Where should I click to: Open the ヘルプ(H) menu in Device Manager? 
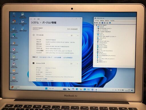click(x=112, y=21)
